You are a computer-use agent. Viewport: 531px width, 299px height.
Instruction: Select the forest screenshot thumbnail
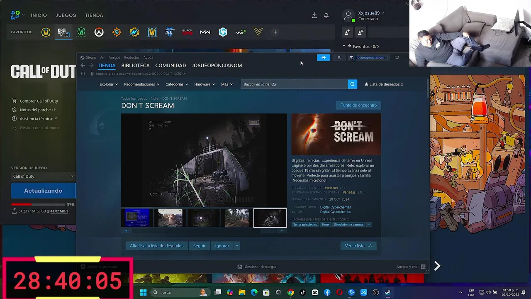(237, 218)
